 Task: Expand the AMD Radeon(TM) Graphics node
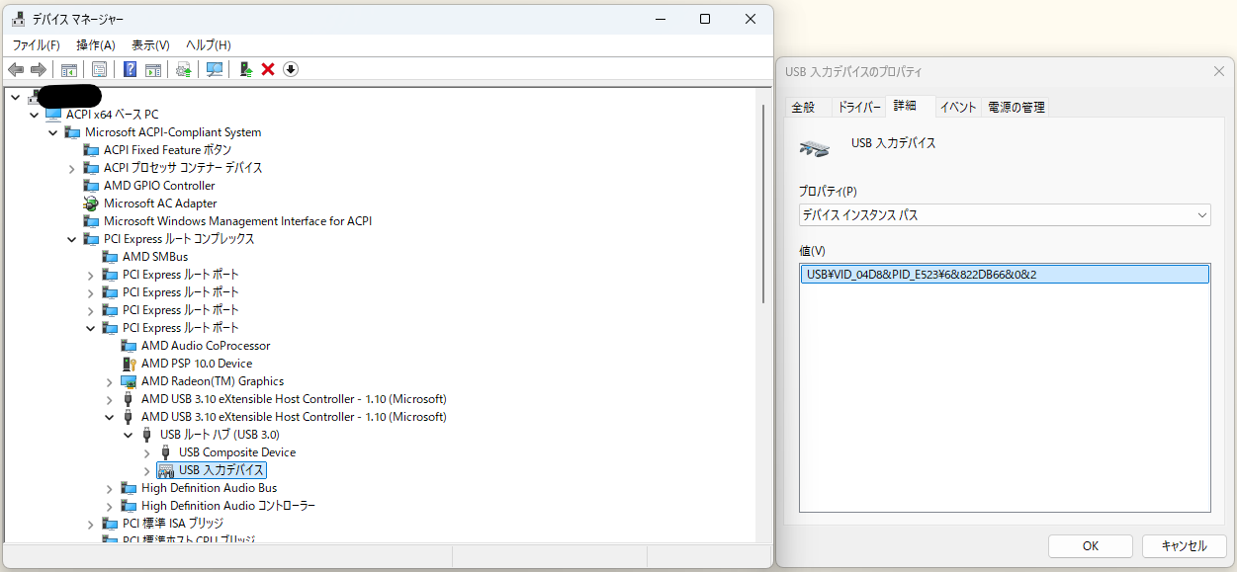pos(110,381)
